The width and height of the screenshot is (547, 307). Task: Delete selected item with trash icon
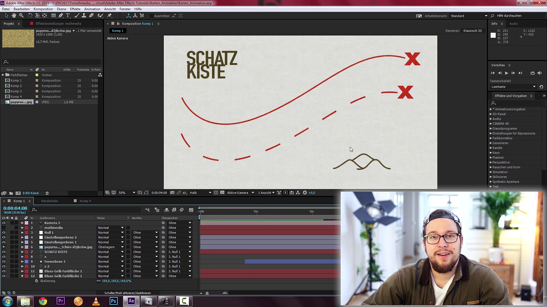[x=47, y=193]
